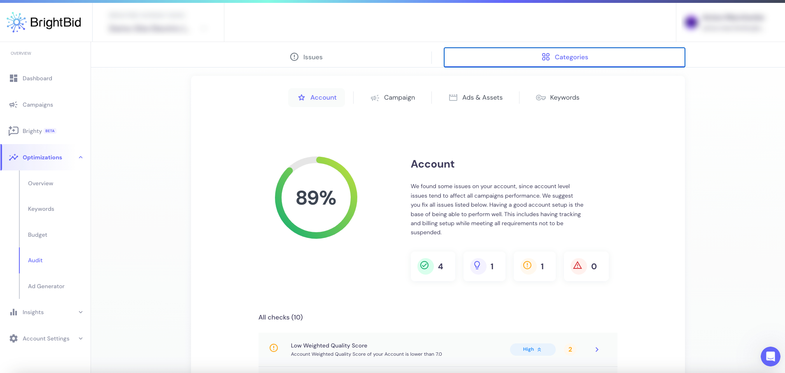Click the High priority badge
The image size is (785, 373).
(x=533, y=349)
